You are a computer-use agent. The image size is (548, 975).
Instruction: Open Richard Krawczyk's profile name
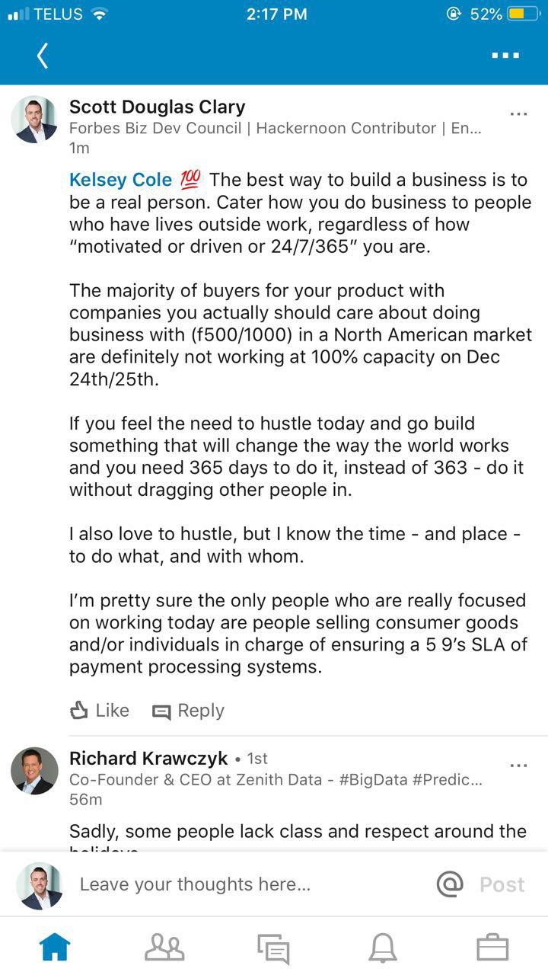click(148, 759)
